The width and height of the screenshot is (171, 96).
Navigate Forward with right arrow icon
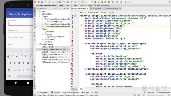[75, 2]
